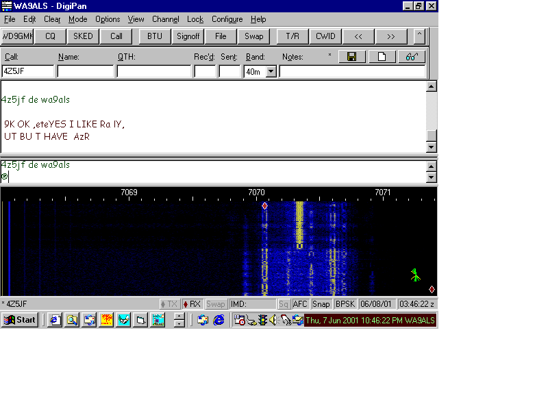Click the green tuning cursor on the waterfall
Screen dimensions: 548x411
[x=415, y=275]
